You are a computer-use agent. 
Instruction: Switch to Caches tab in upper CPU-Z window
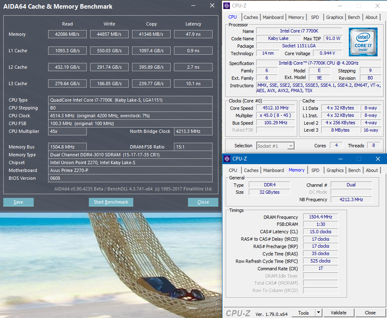250,17
